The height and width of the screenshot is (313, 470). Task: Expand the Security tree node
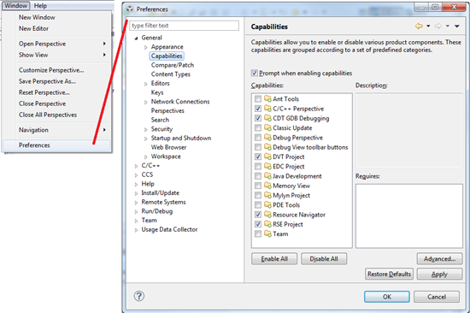tap(145, 129)
